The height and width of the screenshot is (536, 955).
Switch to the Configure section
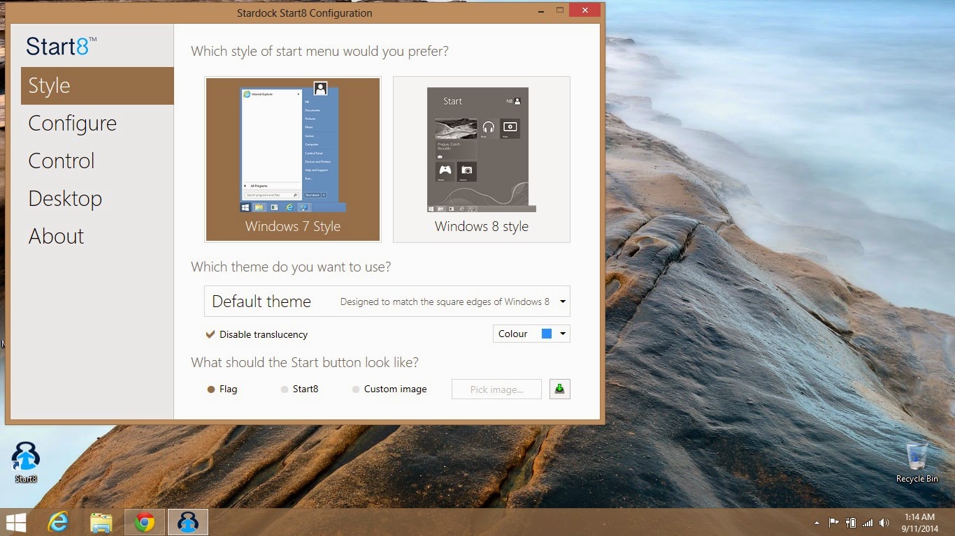pyautogui.click(x=97, y=124)
